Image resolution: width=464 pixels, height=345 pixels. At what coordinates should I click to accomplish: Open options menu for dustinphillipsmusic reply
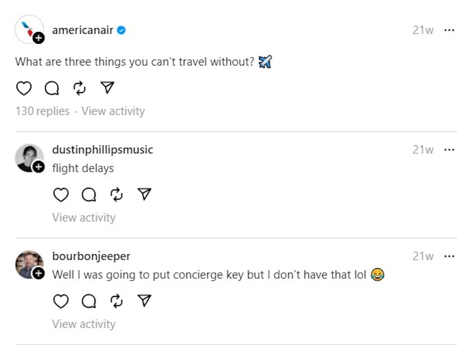pos(449,150)
